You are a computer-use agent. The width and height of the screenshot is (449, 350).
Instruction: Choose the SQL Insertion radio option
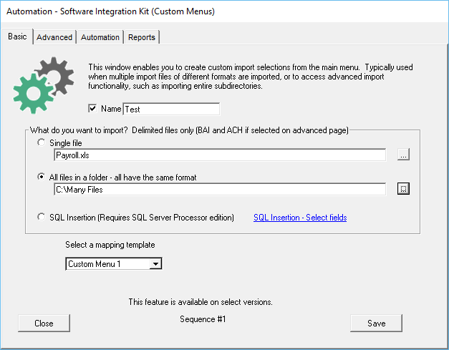coord(41,218)
